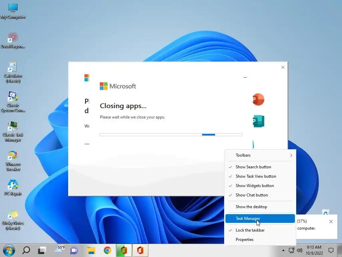The height and width of the screenshot is (257, 342).
Task: Open taskbar Search magnifier
Action: point(26,250)
